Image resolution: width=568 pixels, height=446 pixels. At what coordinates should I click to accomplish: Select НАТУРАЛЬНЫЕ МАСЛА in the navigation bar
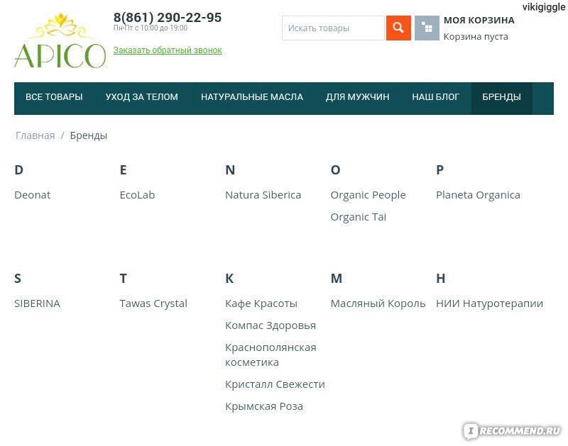tap(252, 97)
